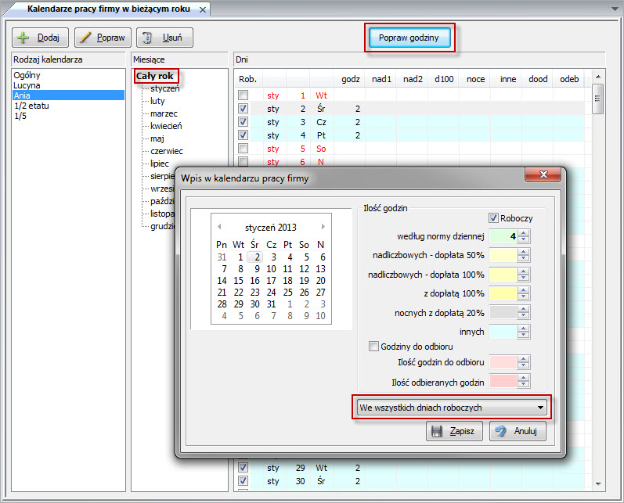The width and height of the screenshot is (624, 503).
Task: Toggle Rob. checkbox for sty 4 Pt
Action: [x=243, y=135]
